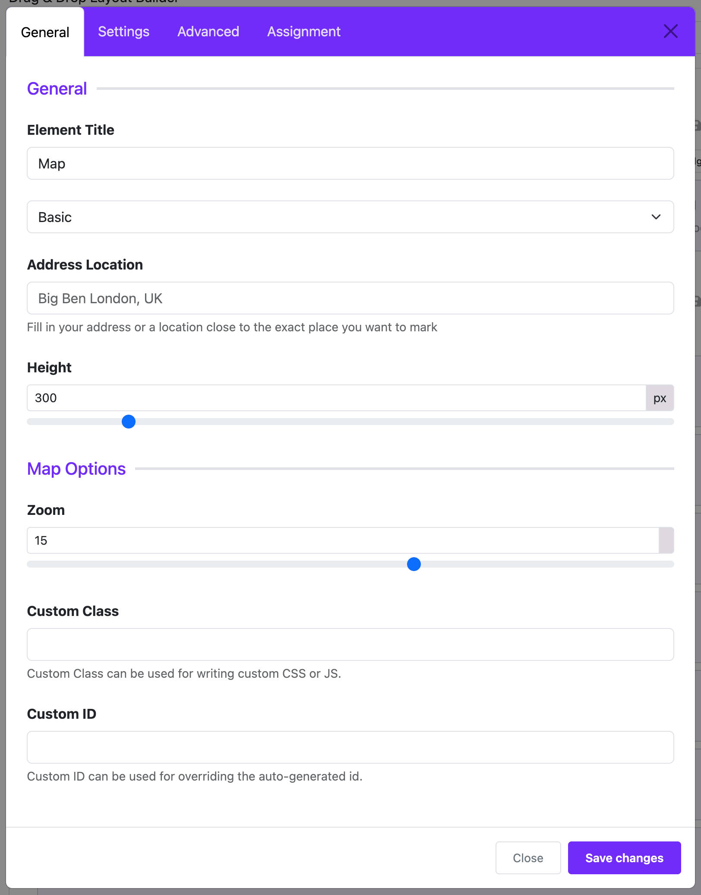Focus the Custom ID text field
Image resolution: width=701 pixels, height=895 pixels.
pyautogui.click(x=350, y=747)
